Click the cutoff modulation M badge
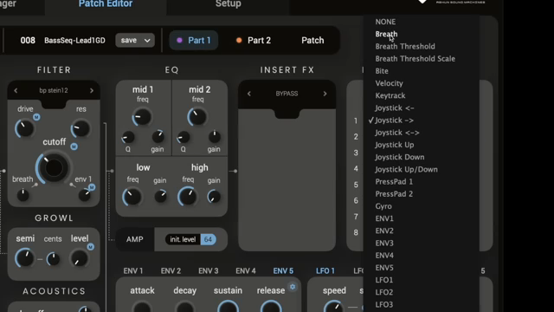 pyautogui.click(x=74, y=146)
